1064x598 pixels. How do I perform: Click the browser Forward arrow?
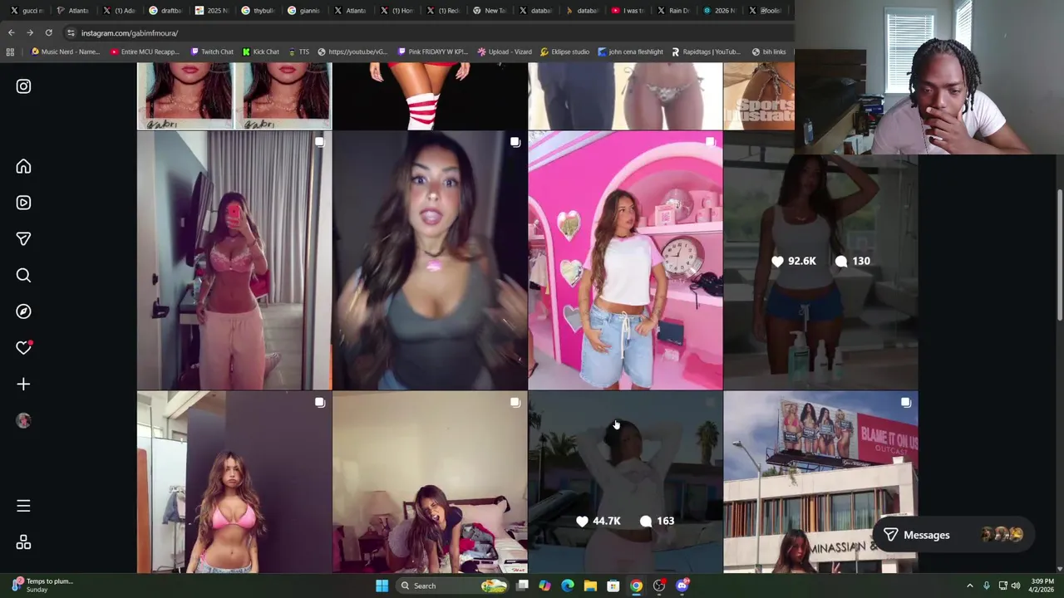(30, 33)
